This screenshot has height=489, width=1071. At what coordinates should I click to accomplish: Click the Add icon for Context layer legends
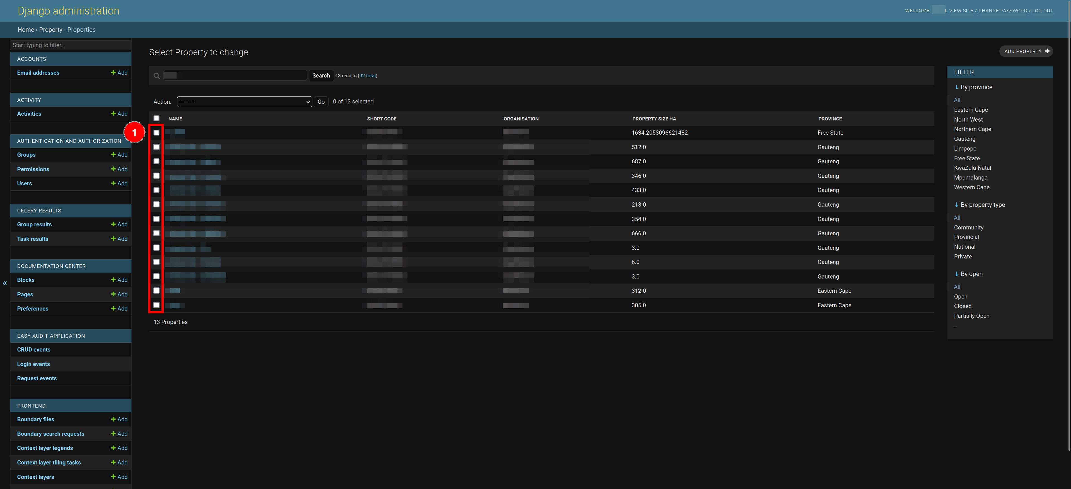click(x=113, y=448)
